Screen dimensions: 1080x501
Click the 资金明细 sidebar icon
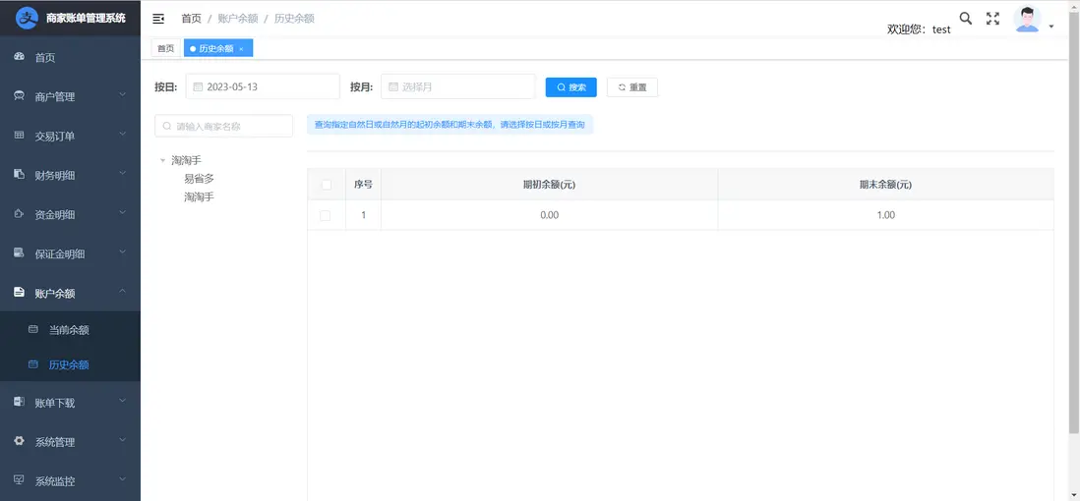[x=20, y=214]
